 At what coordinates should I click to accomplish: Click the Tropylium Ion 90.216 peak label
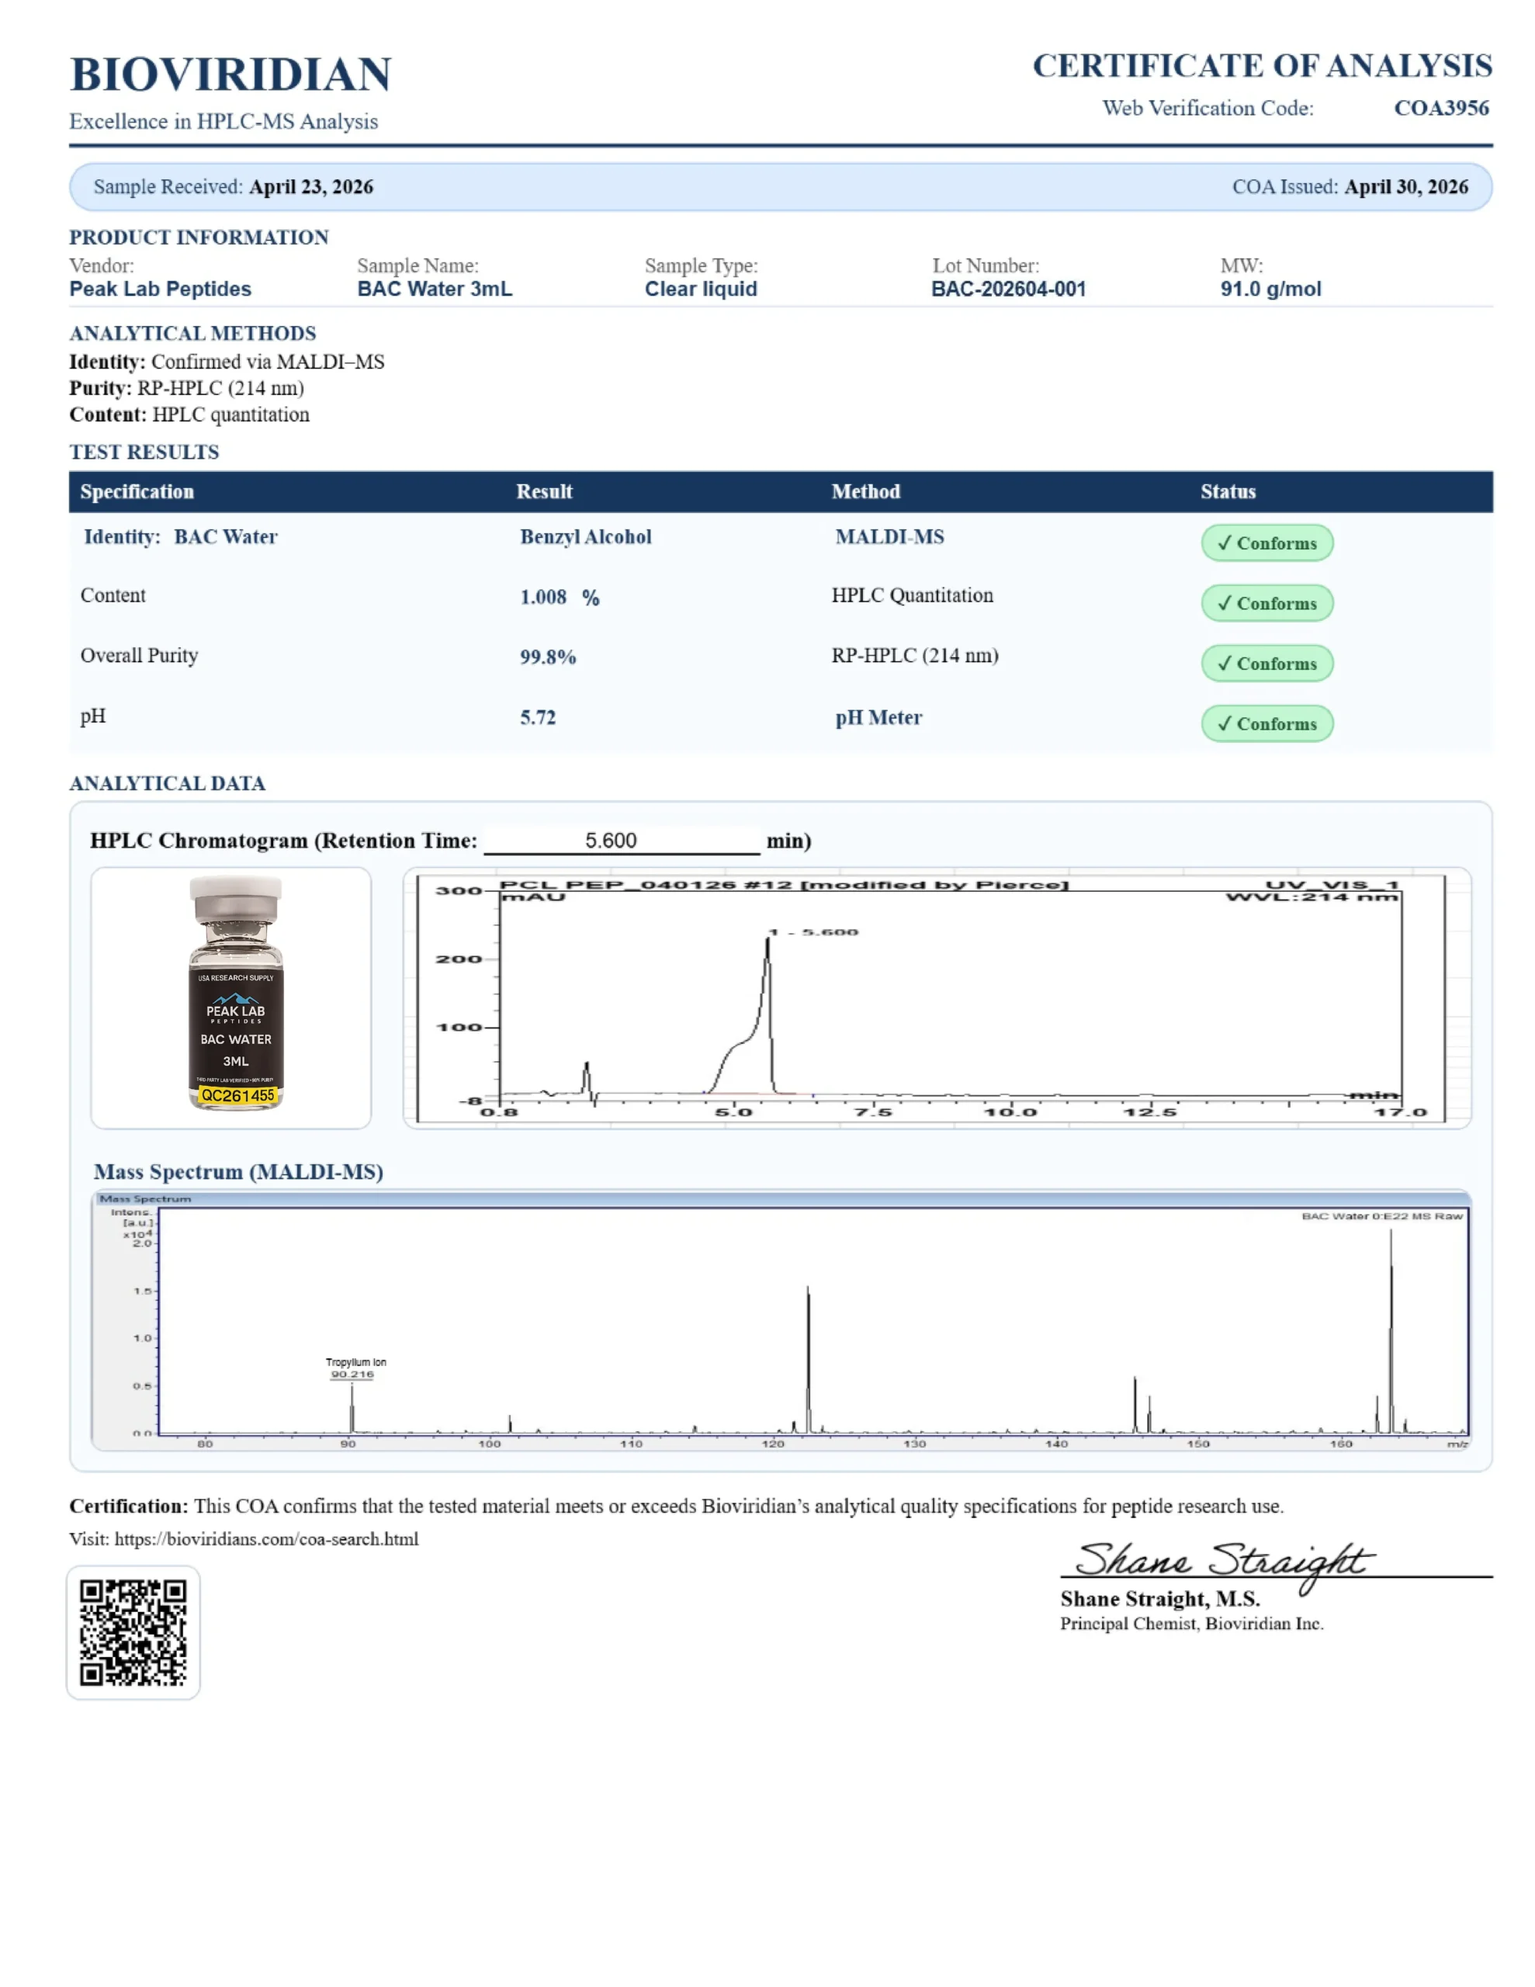pos(355,1368)
